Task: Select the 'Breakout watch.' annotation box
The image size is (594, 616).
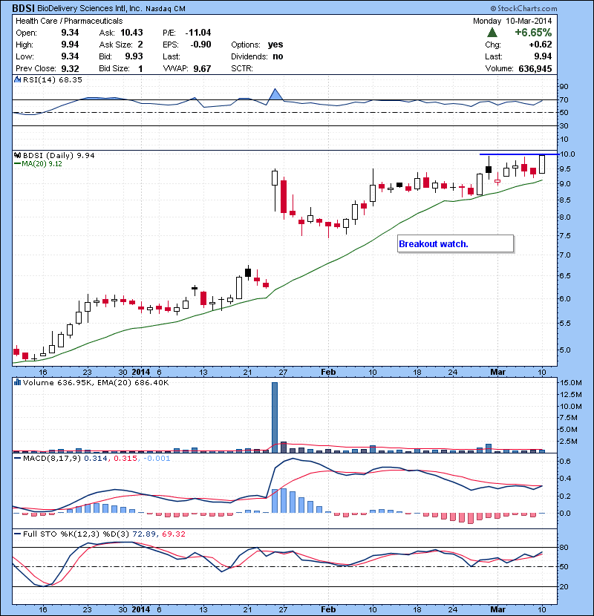Action: (x=455, y=243)
